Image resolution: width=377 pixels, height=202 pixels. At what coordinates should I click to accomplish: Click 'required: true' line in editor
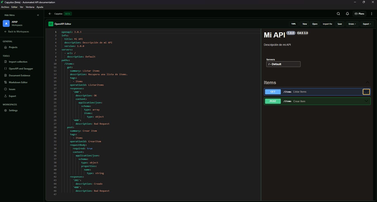point(82,149)
